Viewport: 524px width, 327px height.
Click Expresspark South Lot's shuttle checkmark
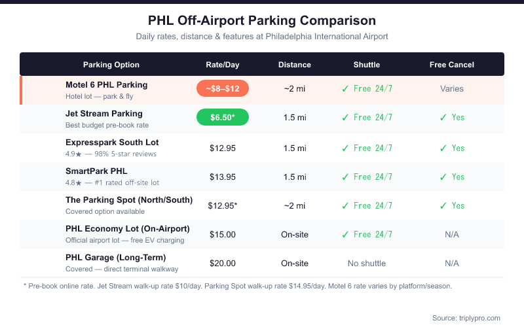coord(345,148)
